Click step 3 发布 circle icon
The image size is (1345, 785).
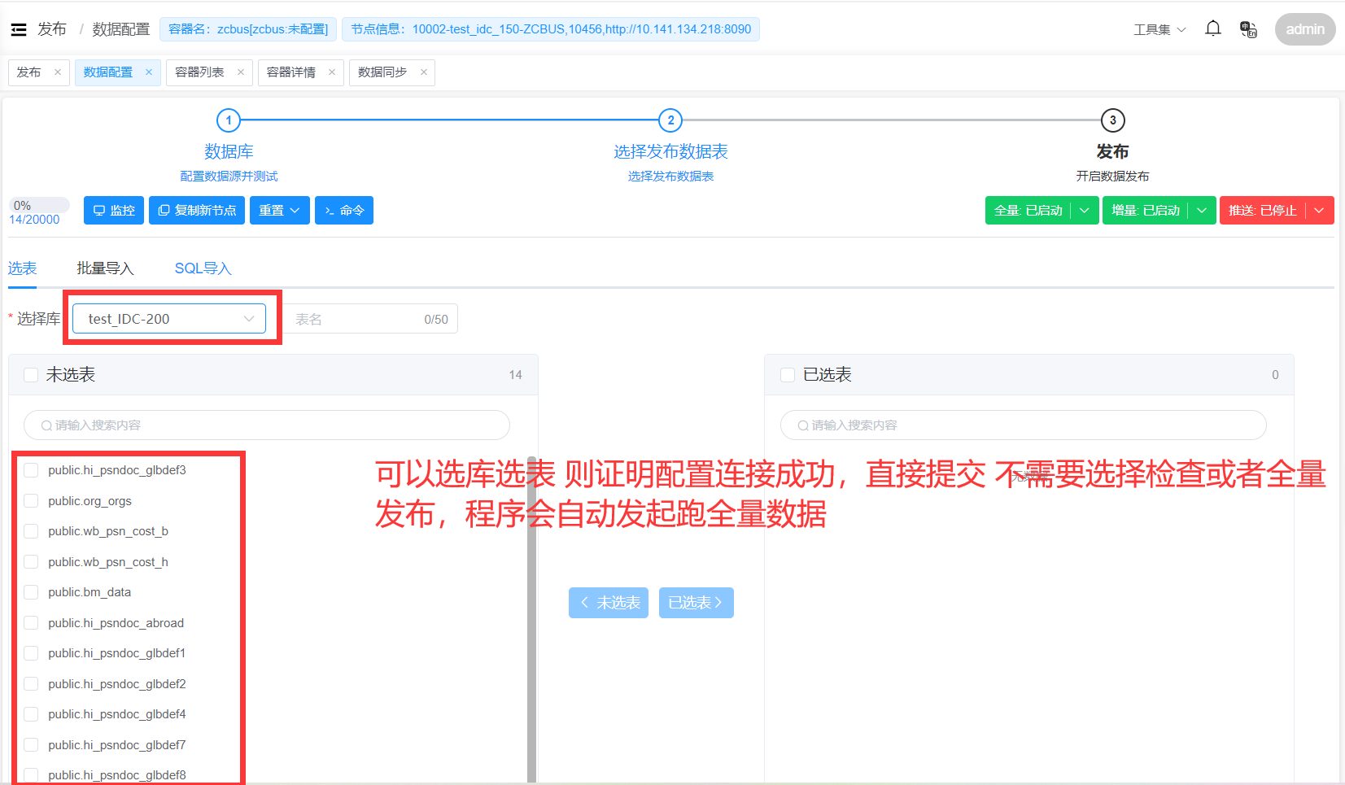click(1112, 120)
